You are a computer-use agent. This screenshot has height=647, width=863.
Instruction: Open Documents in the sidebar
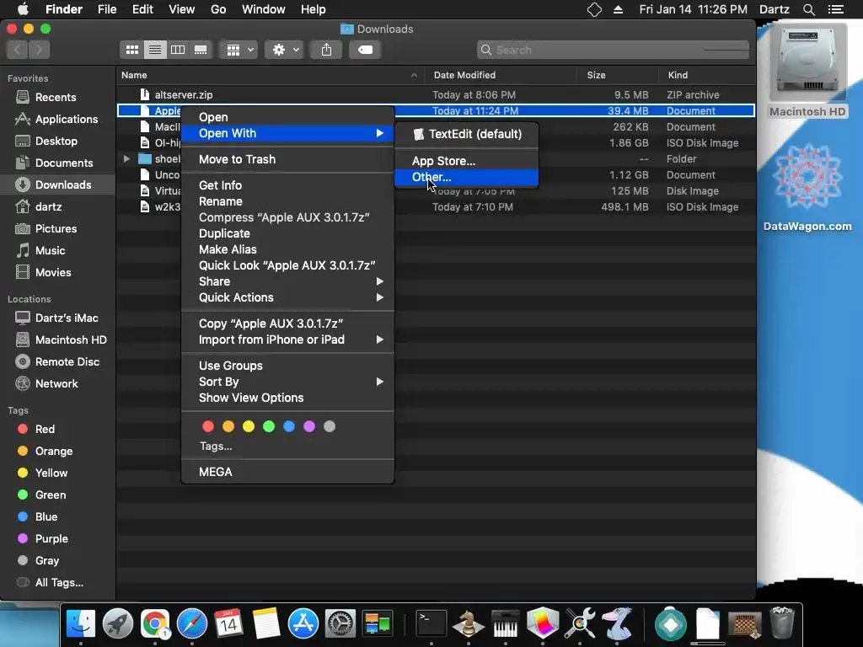point(64,163)
